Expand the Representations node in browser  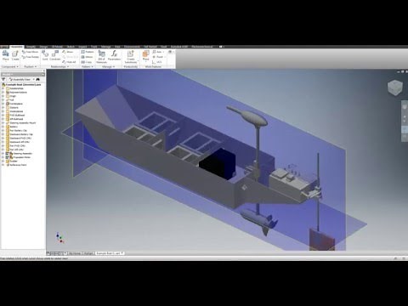point(3,93)
